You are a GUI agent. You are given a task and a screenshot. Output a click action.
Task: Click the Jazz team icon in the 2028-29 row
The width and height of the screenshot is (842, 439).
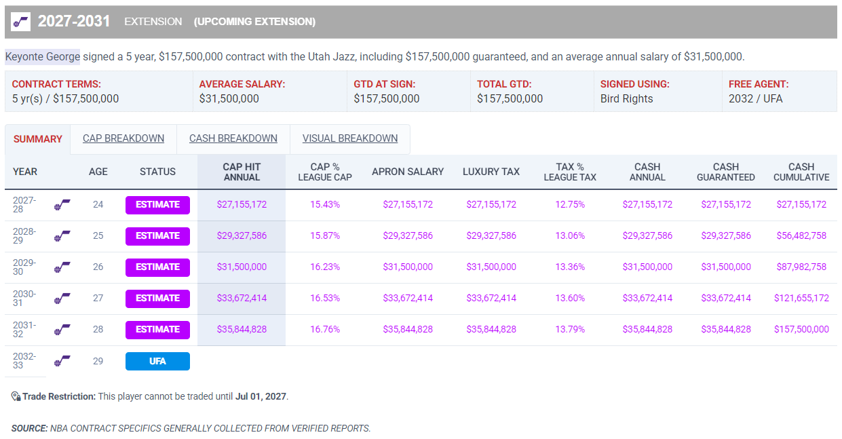pos(62,235)
